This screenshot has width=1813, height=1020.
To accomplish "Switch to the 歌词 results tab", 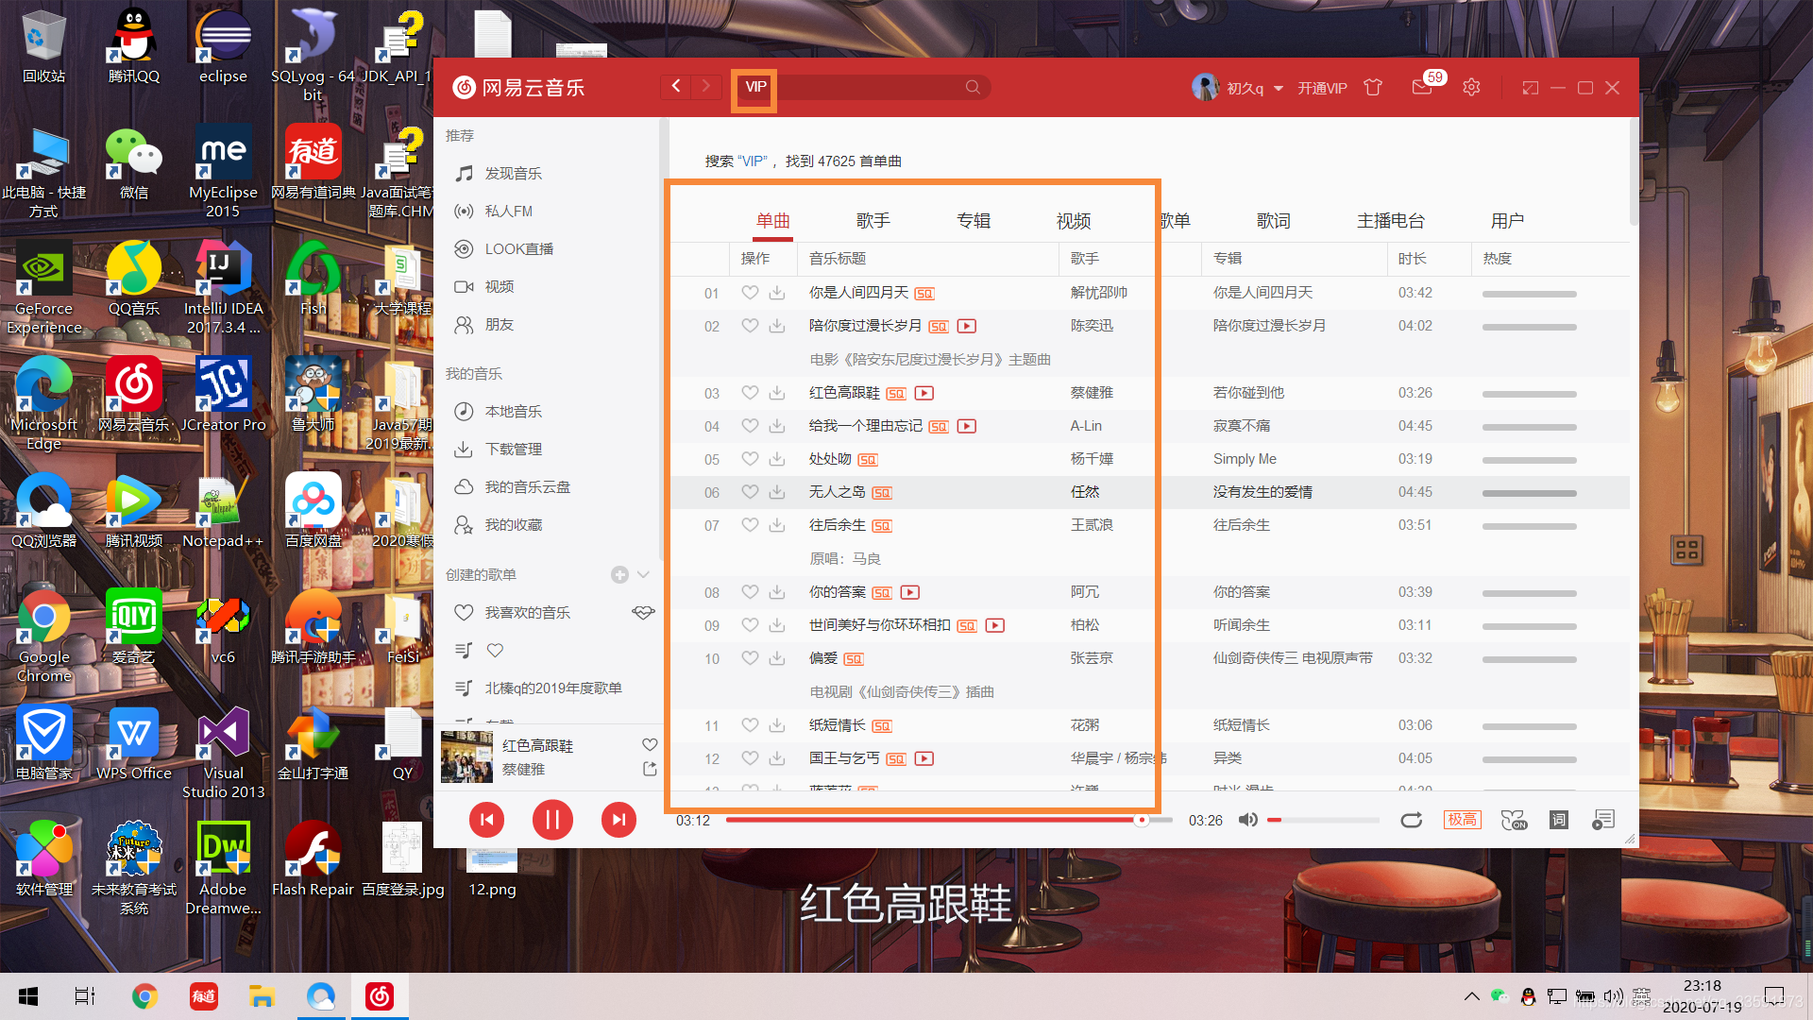I will tap(1274, 221).
